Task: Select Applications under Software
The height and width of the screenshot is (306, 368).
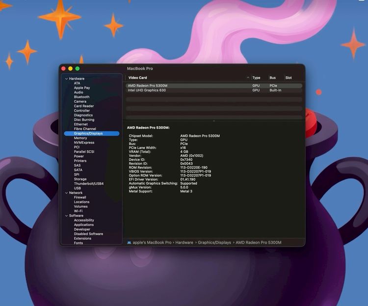Action: click(84, 224)
